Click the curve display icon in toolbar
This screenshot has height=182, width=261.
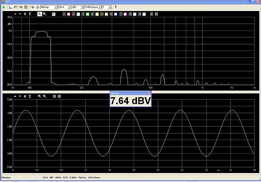click(15, 7)
